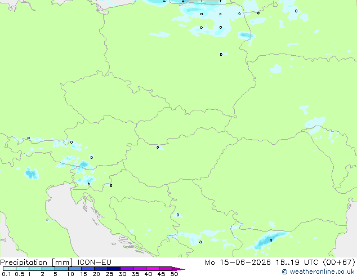The width and height of the screenshot is (357, 276).
Task: Click the "18..19 UTC" time range text
Action: point(297,262)
